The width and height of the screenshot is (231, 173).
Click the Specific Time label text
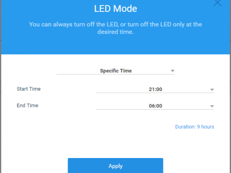[x=116, y=71]
